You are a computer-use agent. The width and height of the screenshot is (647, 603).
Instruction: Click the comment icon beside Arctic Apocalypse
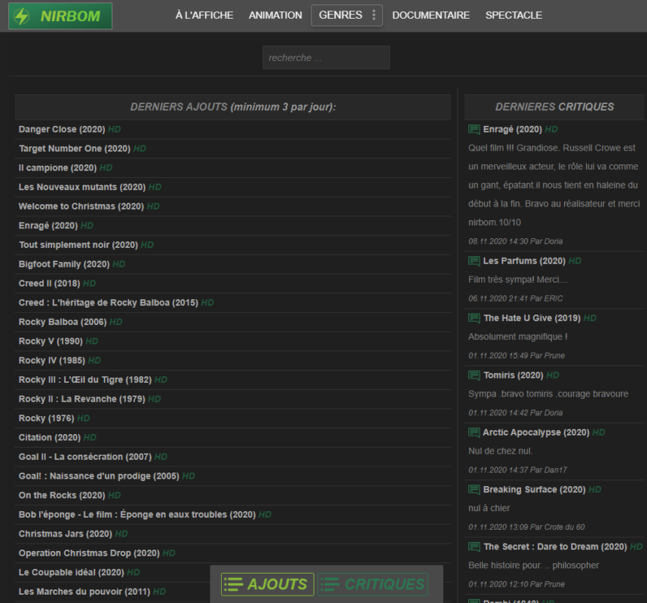coord(474,433)
